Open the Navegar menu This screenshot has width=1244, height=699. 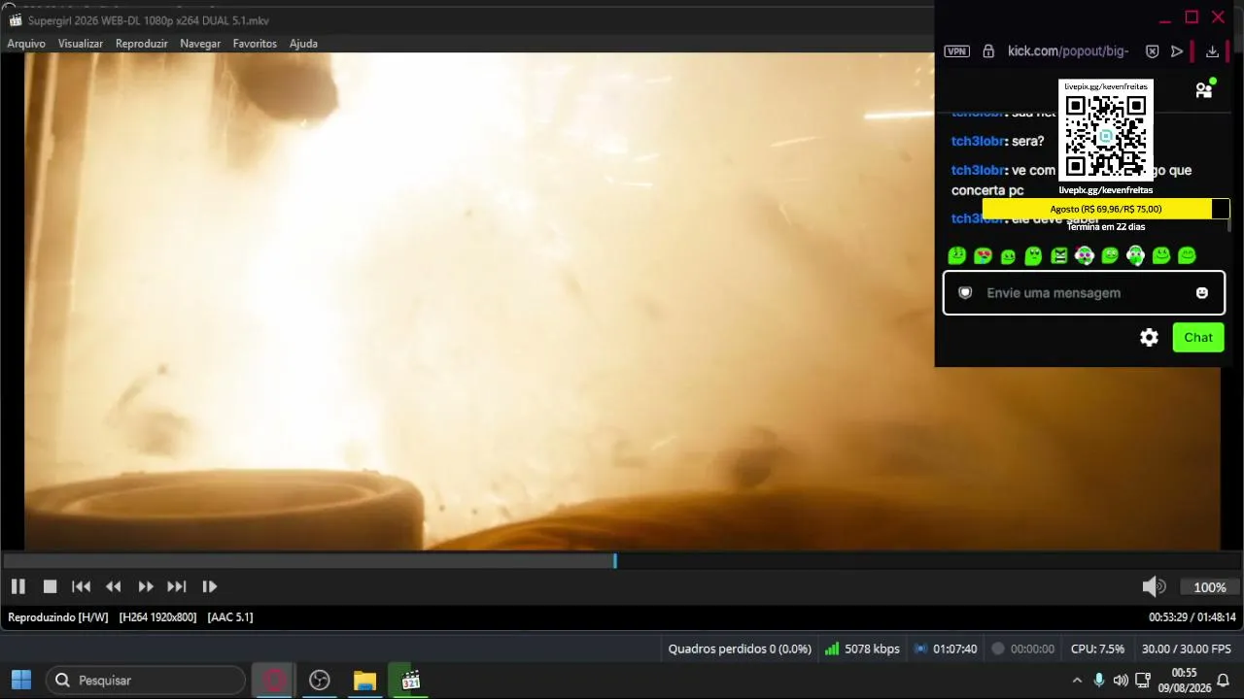(200, 44)
